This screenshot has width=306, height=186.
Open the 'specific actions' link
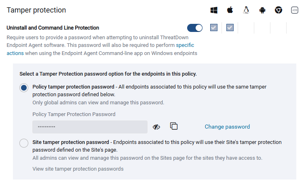pos(185,45)
